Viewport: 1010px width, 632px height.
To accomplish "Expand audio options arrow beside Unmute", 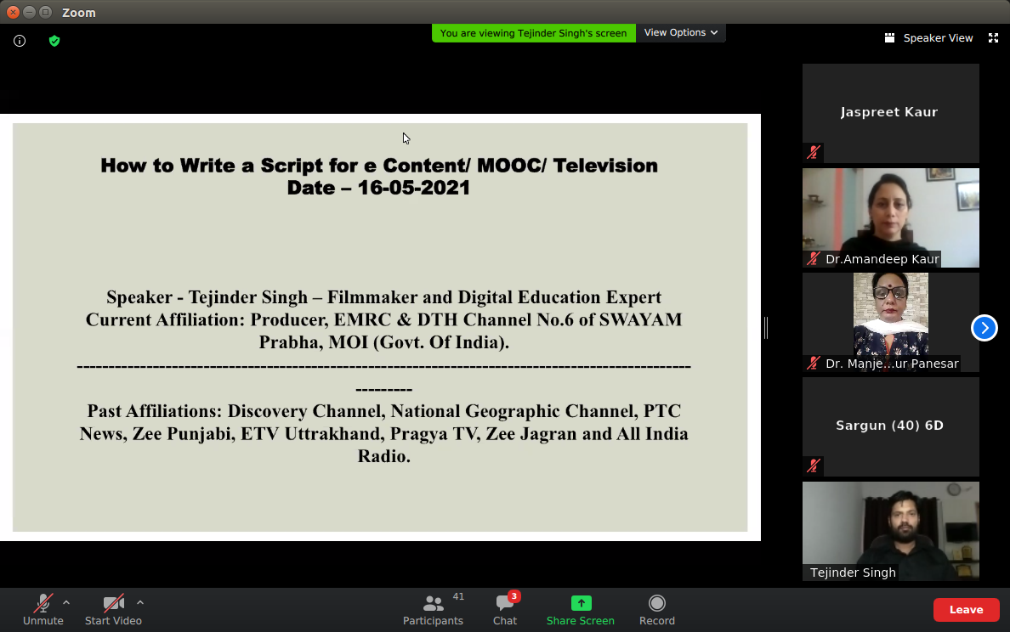I will coord(66,603).
